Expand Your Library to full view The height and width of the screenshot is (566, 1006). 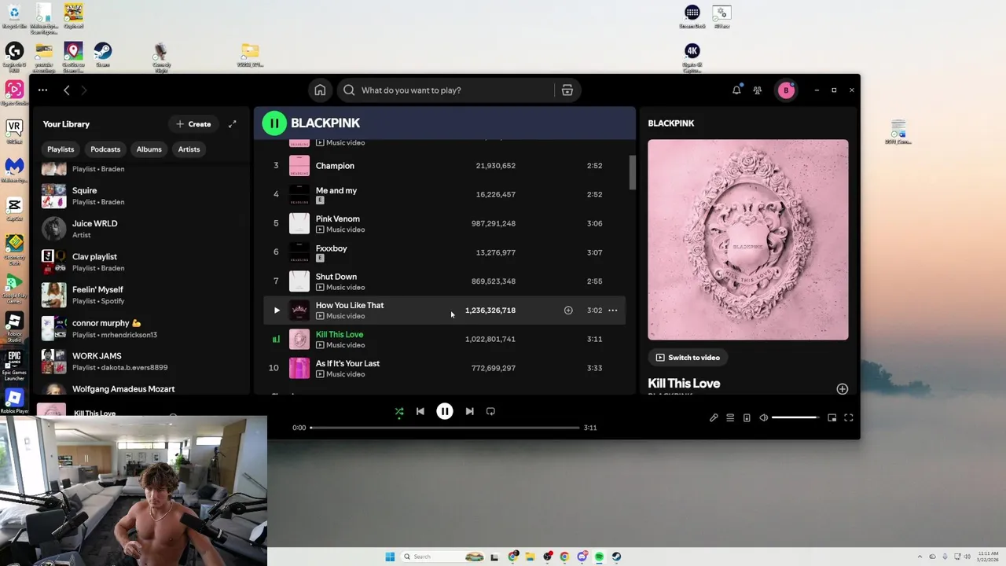click(233, 124)
